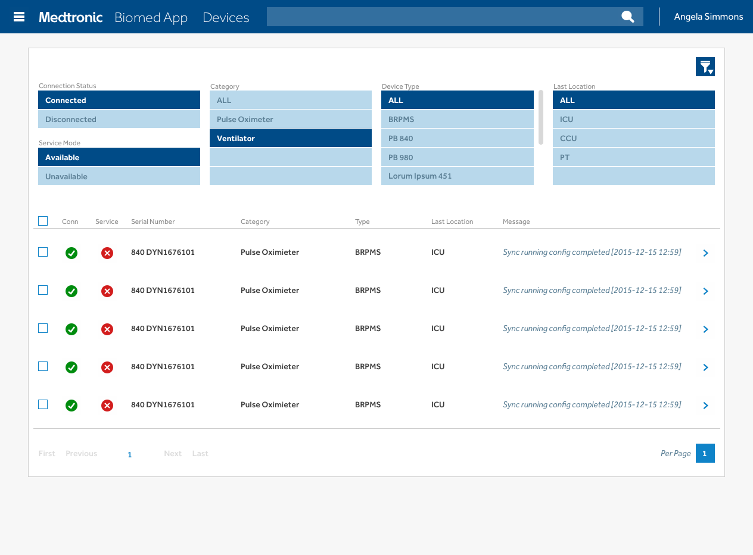
Task: Select Available service mode
Action: click(x=119, y=157)
